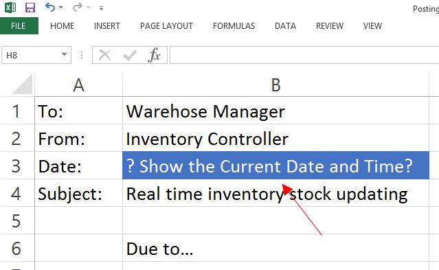Open the FILE tab
The height and width of the screenshot is (270, 439).
19,26
